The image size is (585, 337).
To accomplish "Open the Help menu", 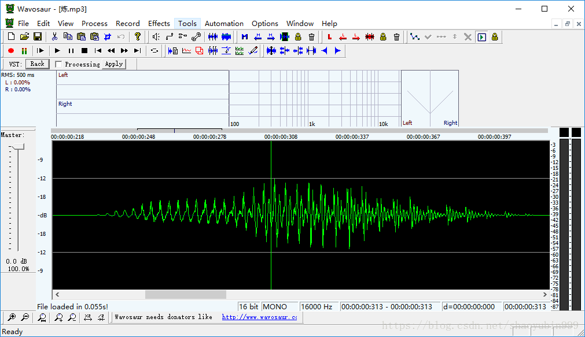I will point(329,24).
